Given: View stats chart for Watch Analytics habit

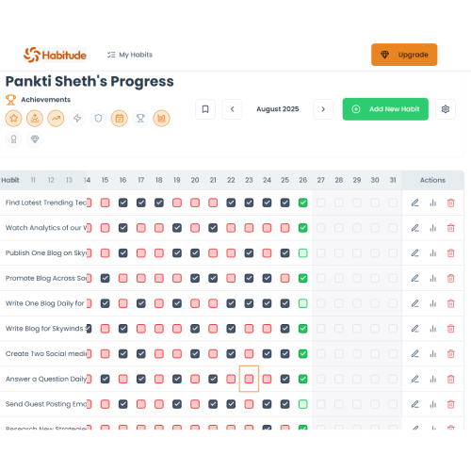Looking at the screenshot, I should [433, 228].
